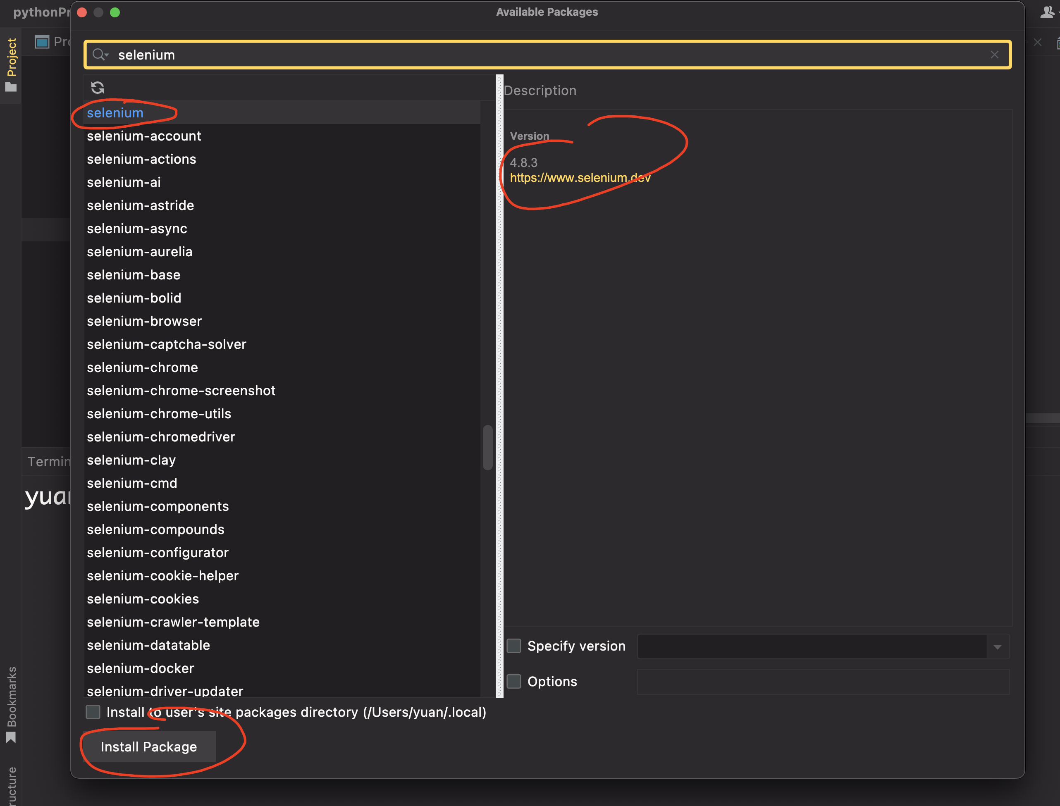Click the search magnifier icon
Viewport: 1060px width, 806px height.
tap(99, 55)
